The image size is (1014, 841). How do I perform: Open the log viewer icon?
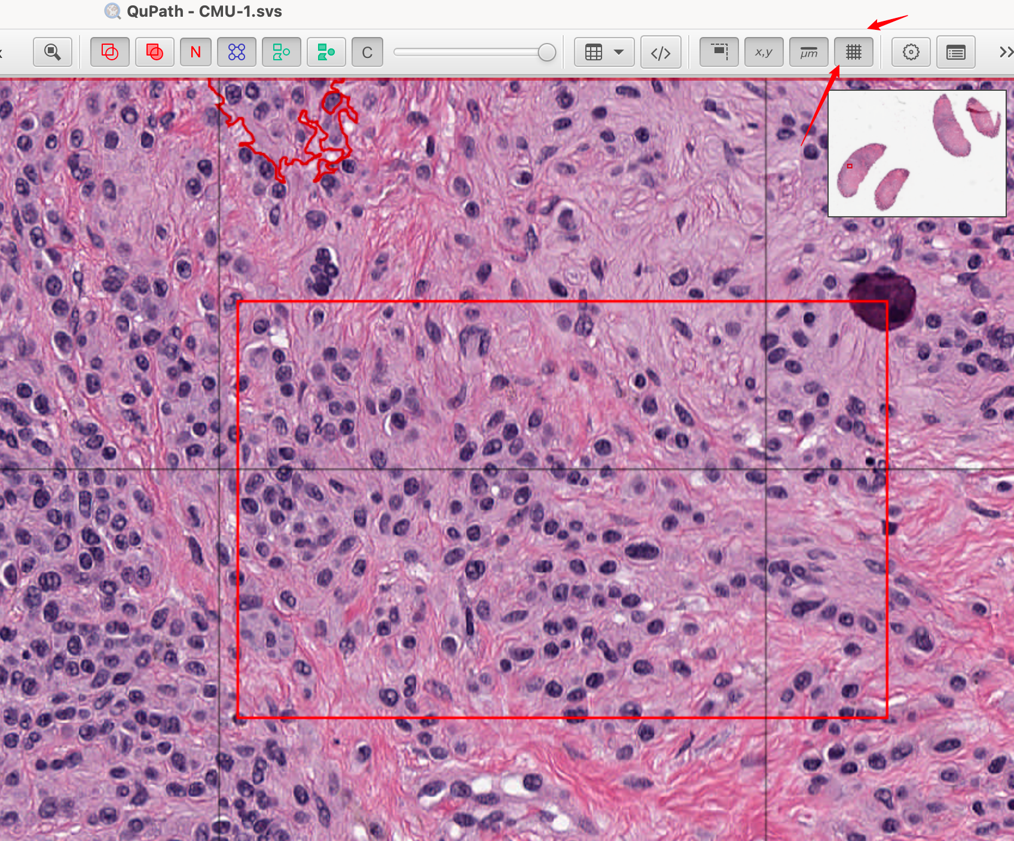coord(956,53)
